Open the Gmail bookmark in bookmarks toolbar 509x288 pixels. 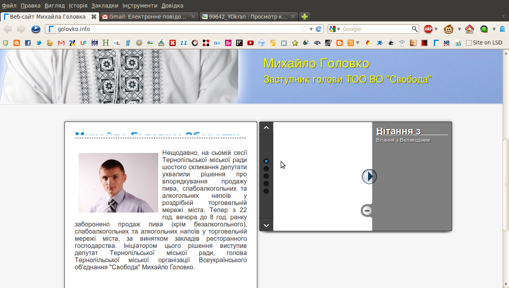click(61, 43)
